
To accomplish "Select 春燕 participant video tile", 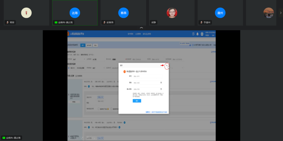I will [123, 13].
